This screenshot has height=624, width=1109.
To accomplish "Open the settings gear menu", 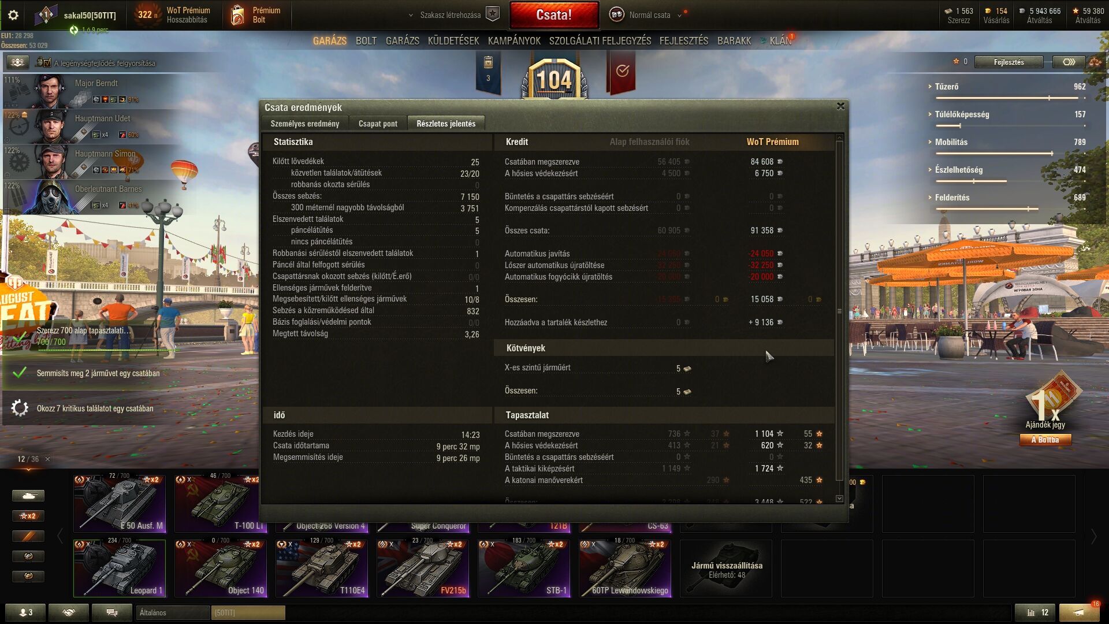I will 13,15.
